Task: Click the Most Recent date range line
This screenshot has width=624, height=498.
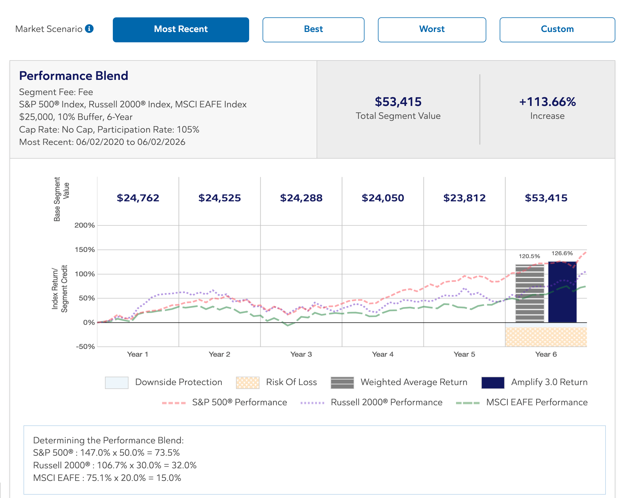Action: [x=102, y=142]
